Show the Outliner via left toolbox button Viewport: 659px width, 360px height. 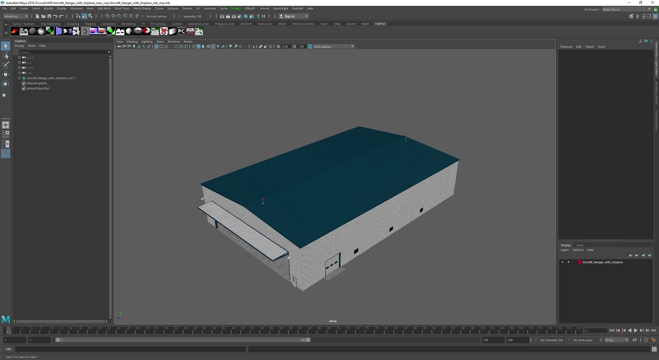click(x=5, y=154)
